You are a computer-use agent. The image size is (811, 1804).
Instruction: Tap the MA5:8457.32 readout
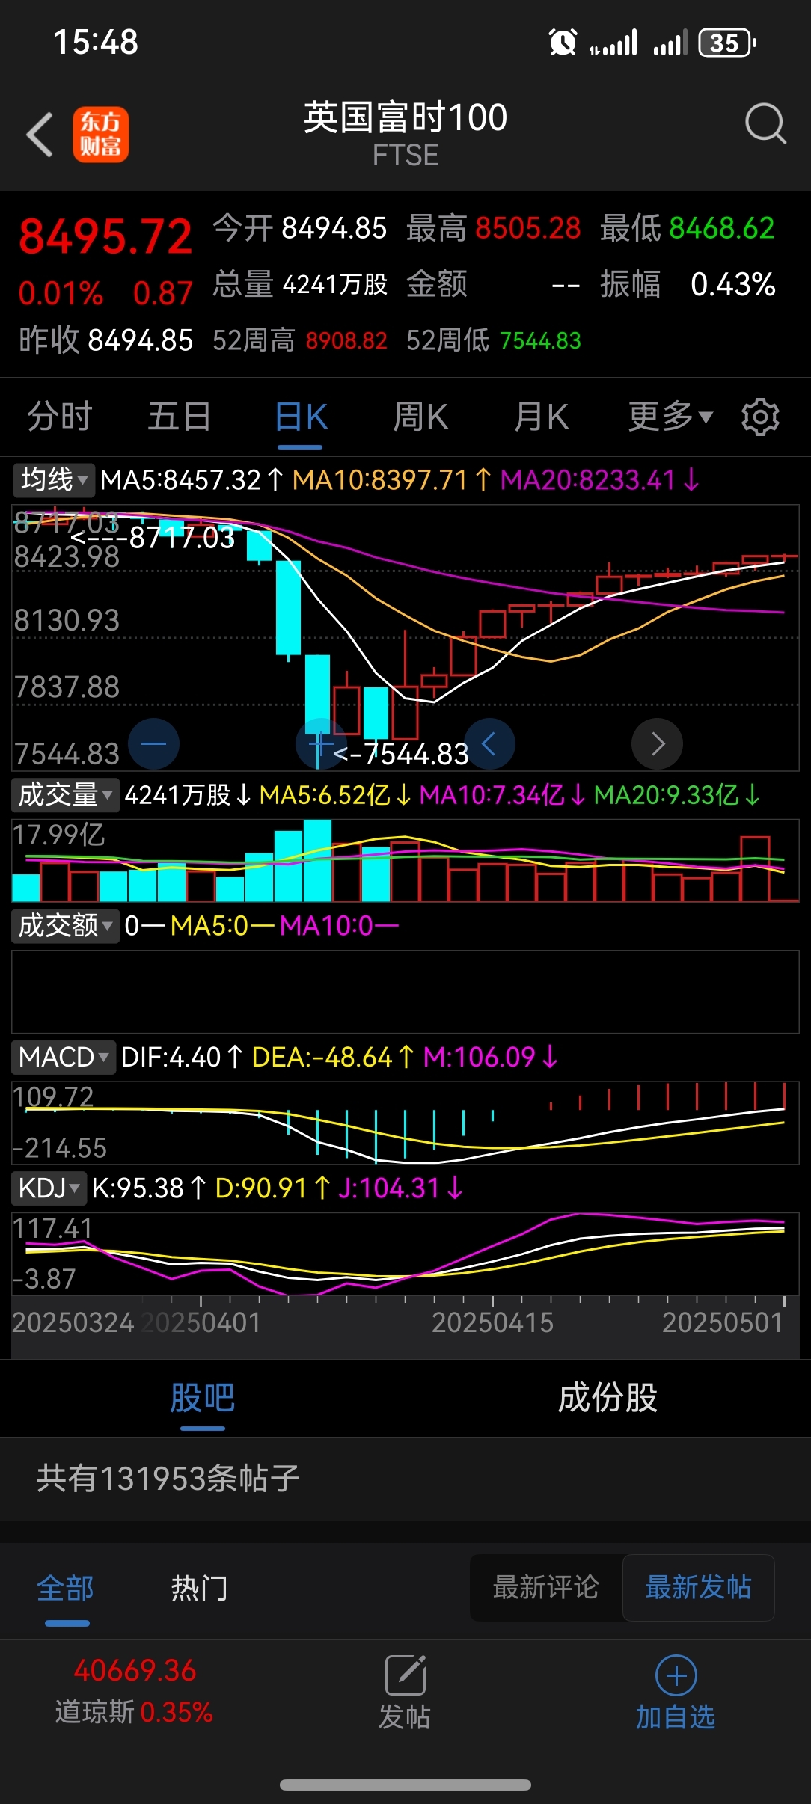[192, 479]
